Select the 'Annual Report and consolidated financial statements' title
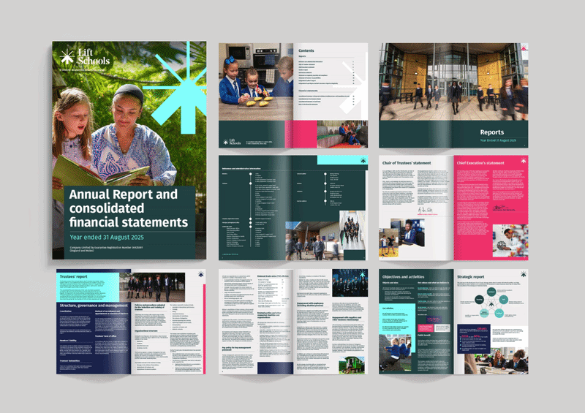 129,208
